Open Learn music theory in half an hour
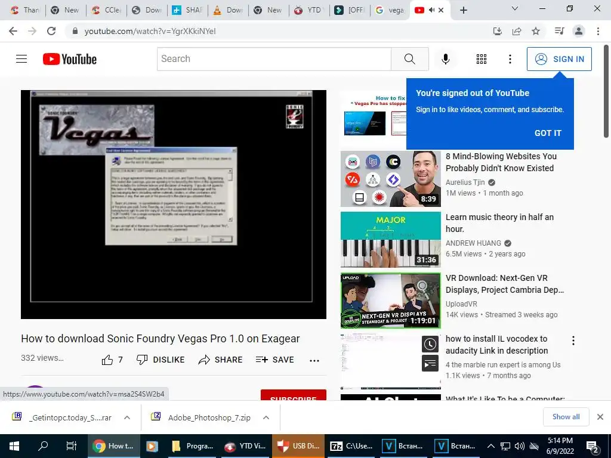The height and width of the screenshot is (458, 611). coord(499,223)
